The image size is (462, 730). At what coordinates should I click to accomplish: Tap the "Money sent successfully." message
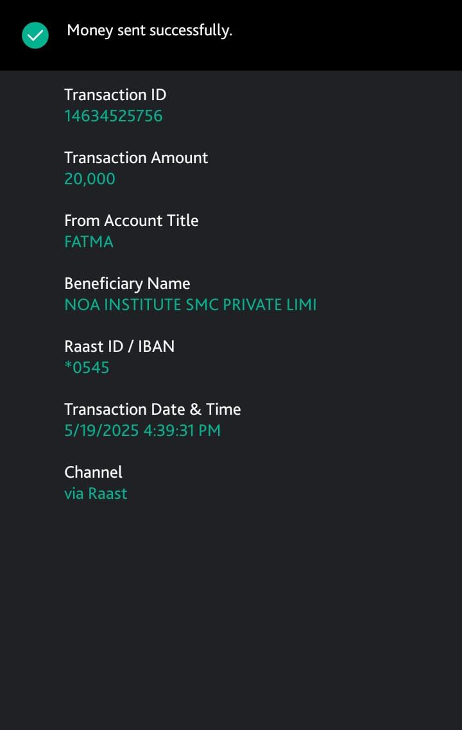tap(150, 30)
